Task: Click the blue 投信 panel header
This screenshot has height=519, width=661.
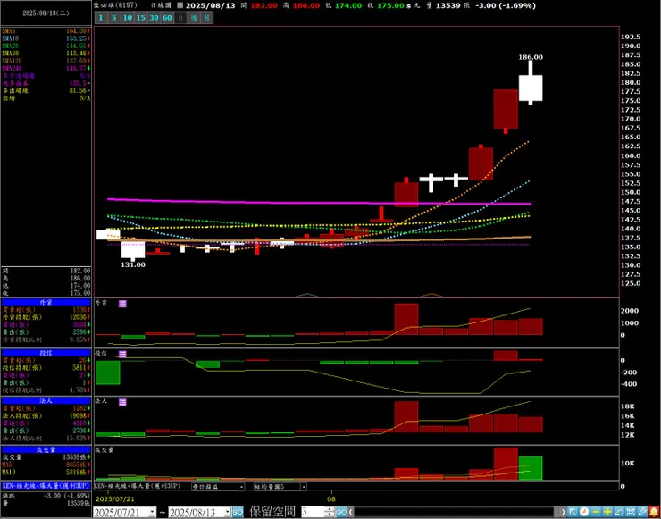Action: 46,353
